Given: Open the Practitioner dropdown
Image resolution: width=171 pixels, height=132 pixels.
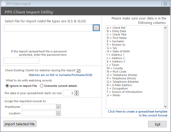Looking at the screenshot, I should click(58, 107).
